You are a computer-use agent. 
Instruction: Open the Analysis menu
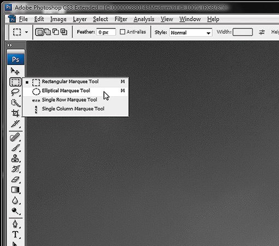pyautogui.click(x=144, y=19)
